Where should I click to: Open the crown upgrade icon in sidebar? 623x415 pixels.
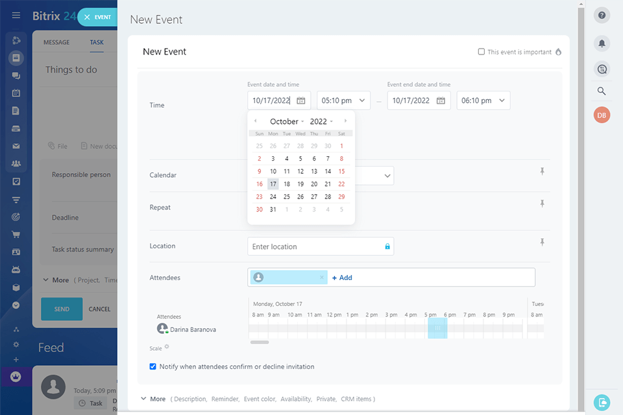(16, 377)
